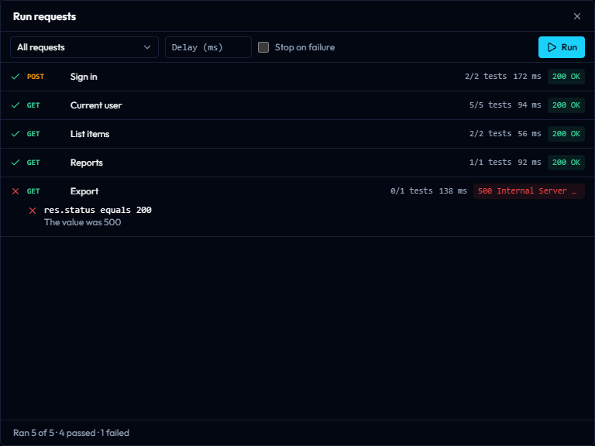Viewport: 595px width, 446px height.
Task: Click the 'Ran 5 of 5' summary text
Action: point(33,433)
